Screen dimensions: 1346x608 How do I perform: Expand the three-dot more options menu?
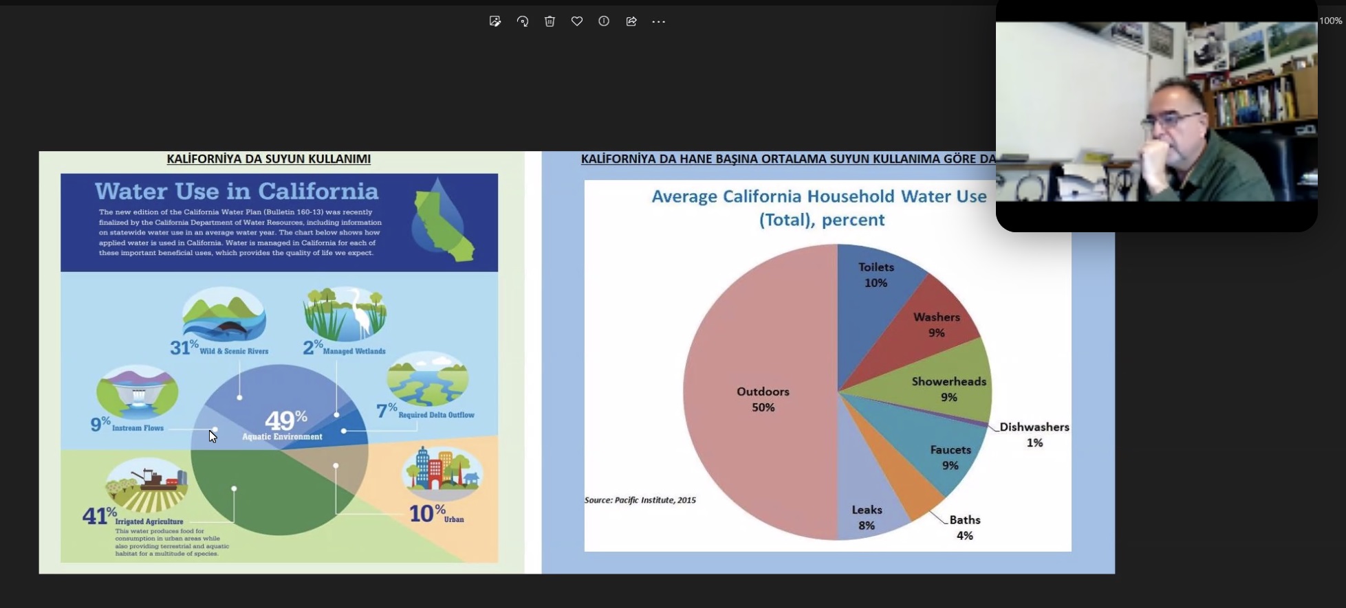pos(658,21)
